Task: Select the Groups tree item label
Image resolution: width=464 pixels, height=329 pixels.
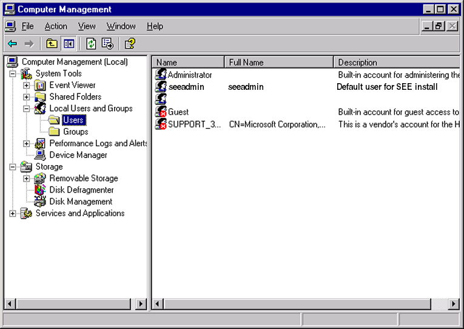Action: pyautogui.click(x=75, y=132)
